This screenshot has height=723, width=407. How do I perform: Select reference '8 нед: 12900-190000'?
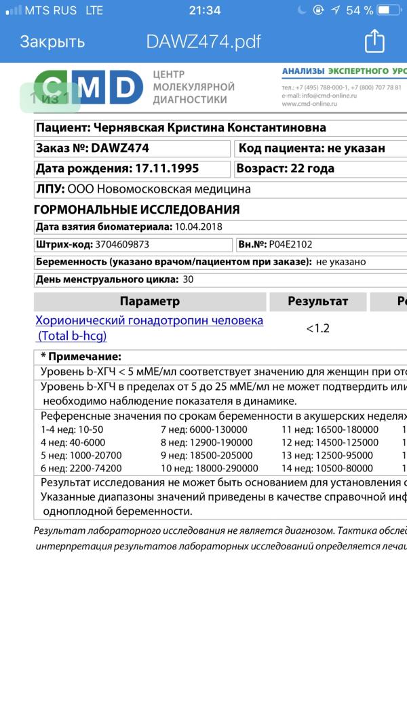pyautogui.click(x=206, y=443)
